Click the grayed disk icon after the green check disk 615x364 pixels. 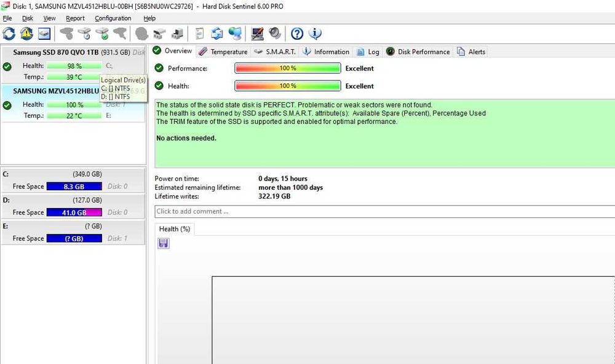pos(120,34)
